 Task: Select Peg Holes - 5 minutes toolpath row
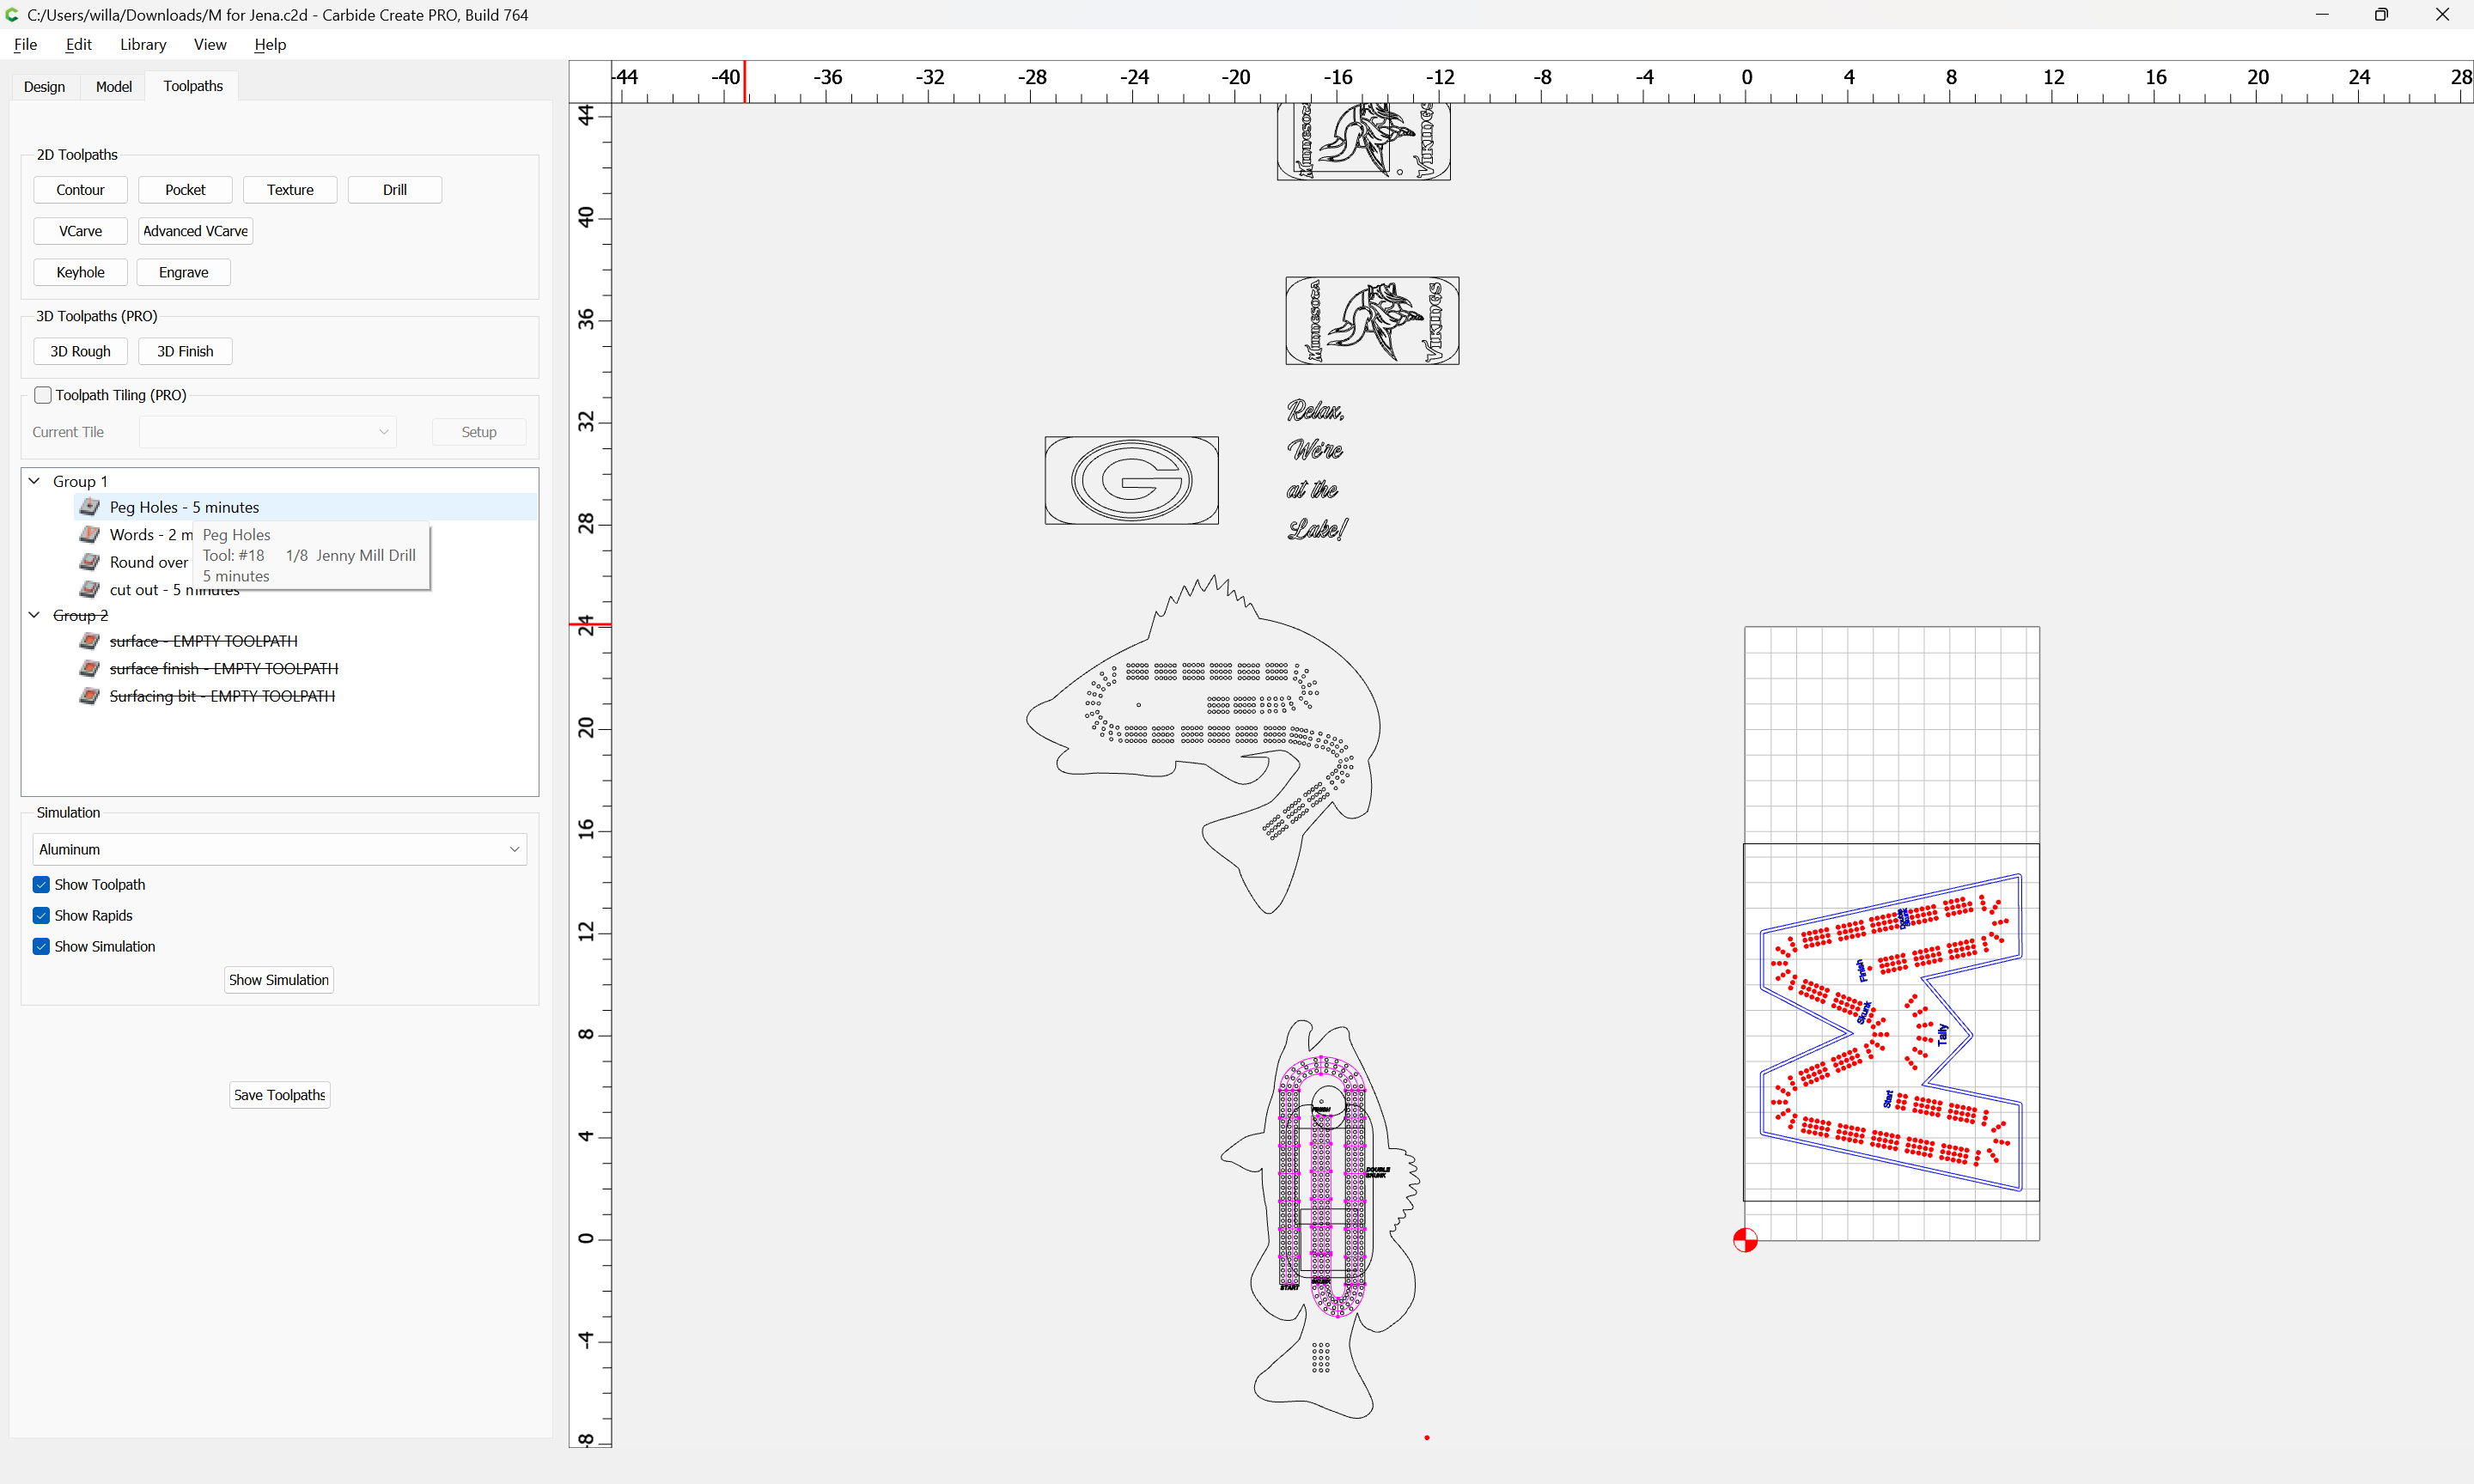coord(305,507)
